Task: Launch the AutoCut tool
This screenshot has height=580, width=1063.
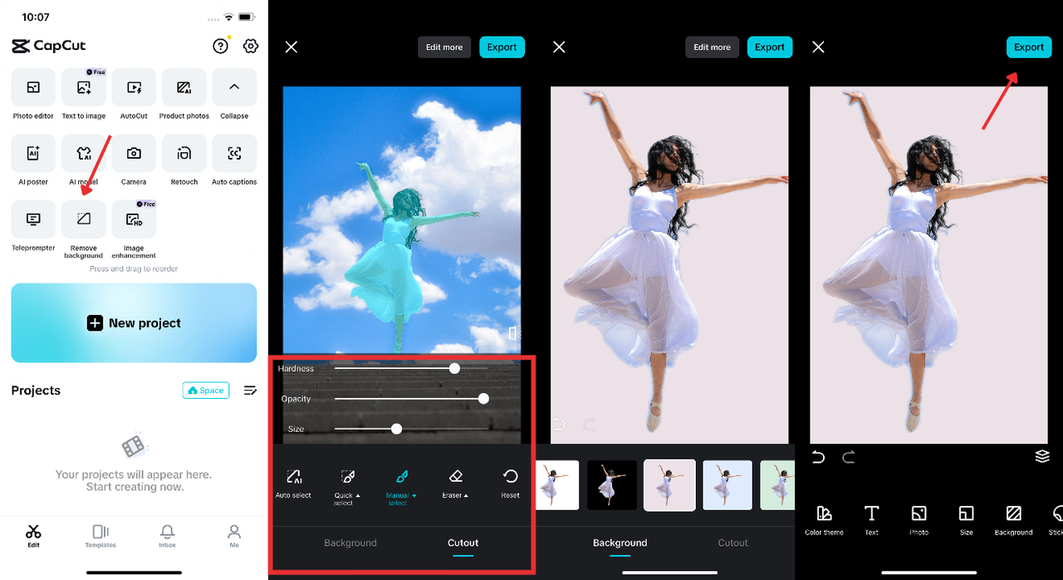Action: coord(134,88)
